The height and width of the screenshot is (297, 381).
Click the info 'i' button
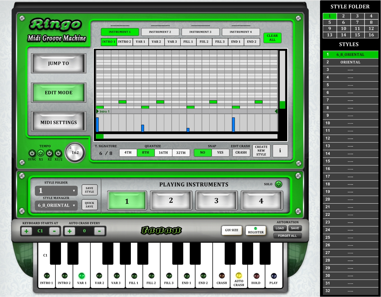click(x=280, y=151)
